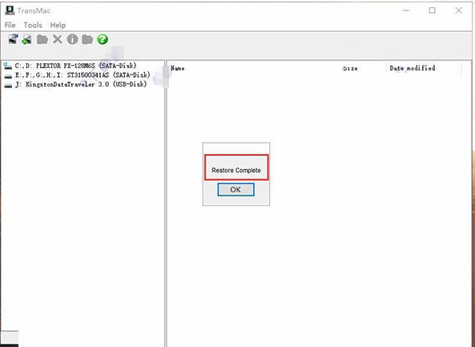Sort by Date modified column header
Image resolution: width=475 pixels, height=347 pixels.
click(413, 68)
